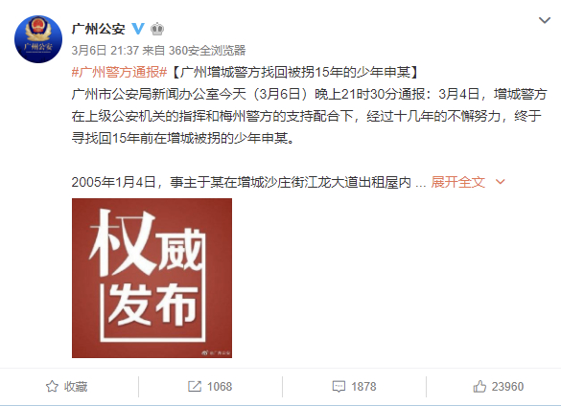561x406 pixels.
Task: Expand full text via 展开全文
Action: pyautogui.click(x=458, y=182)
